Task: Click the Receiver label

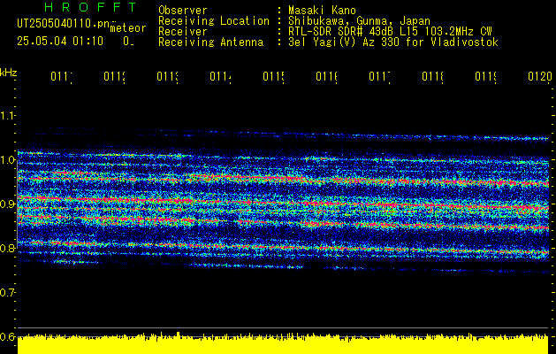Action: [x=183, y=32]
